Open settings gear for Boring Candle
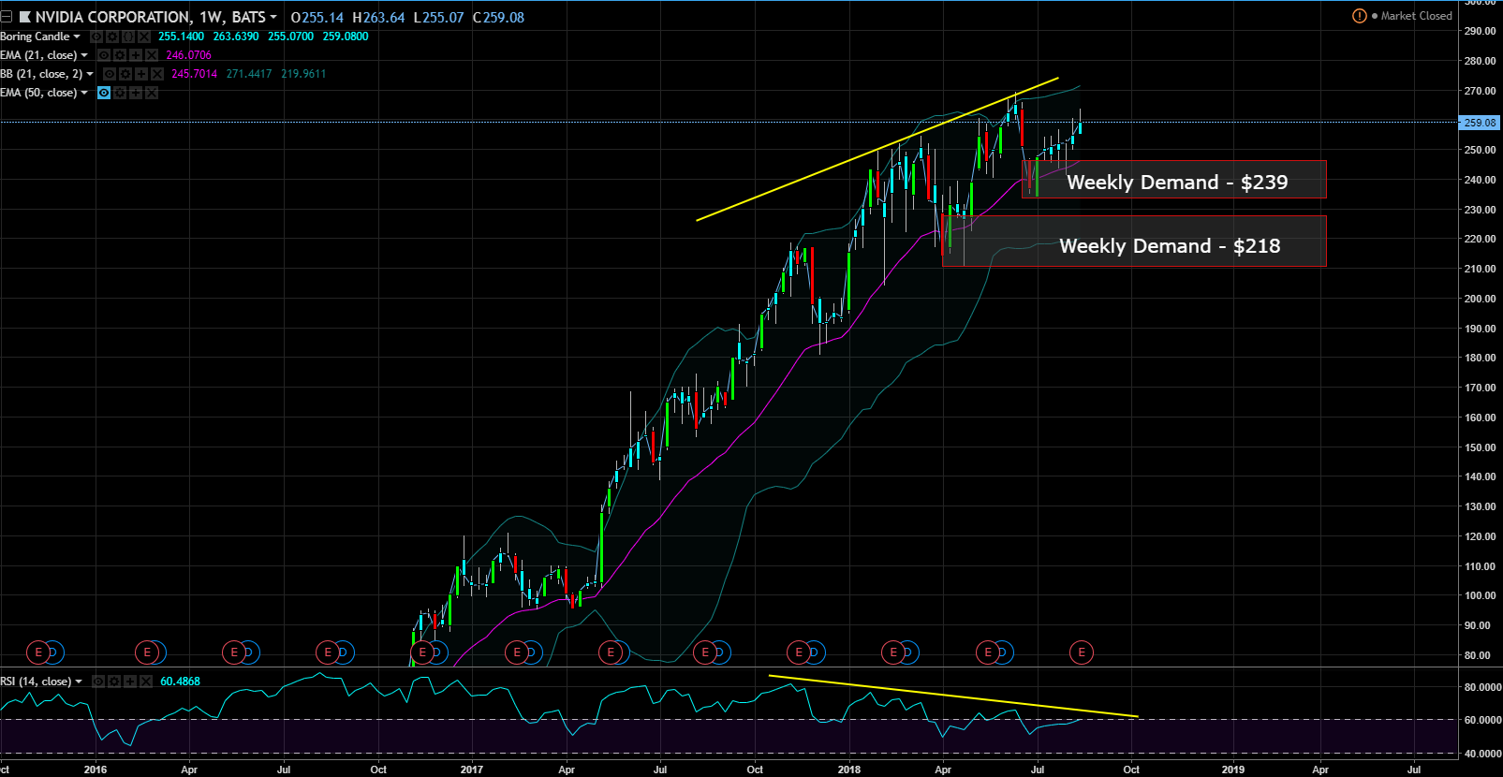 112,37
